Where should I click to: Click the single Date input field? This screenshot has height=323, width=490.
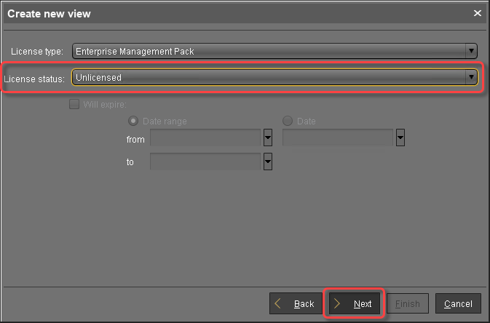(337, 138)
